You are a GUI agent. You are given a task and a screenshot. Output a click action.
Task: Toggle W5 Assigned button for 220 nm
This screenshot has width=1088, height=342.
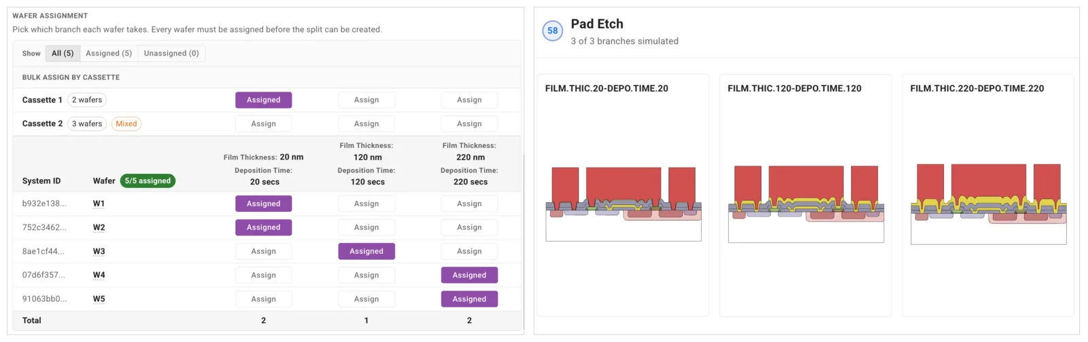point(469,299)
